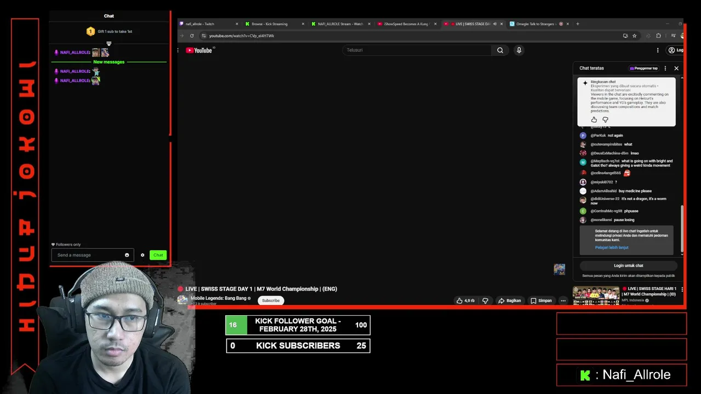Open recommended video options menu
This screenshot has width=701, height=394.
pos(682,289)
